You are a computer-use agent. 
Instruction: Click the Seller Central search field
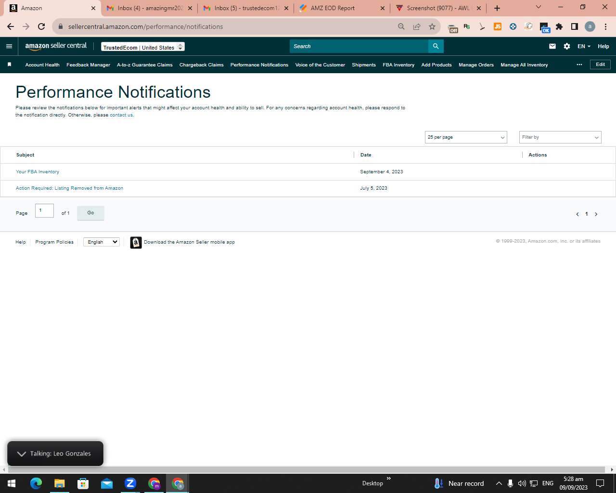tap(359, 46)
